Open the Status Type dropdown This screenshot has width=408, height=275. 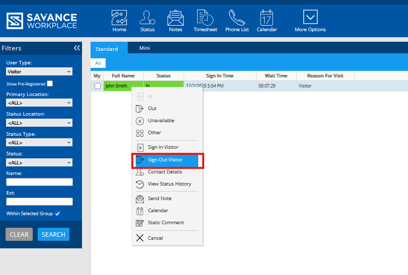[x=39, y=142]
